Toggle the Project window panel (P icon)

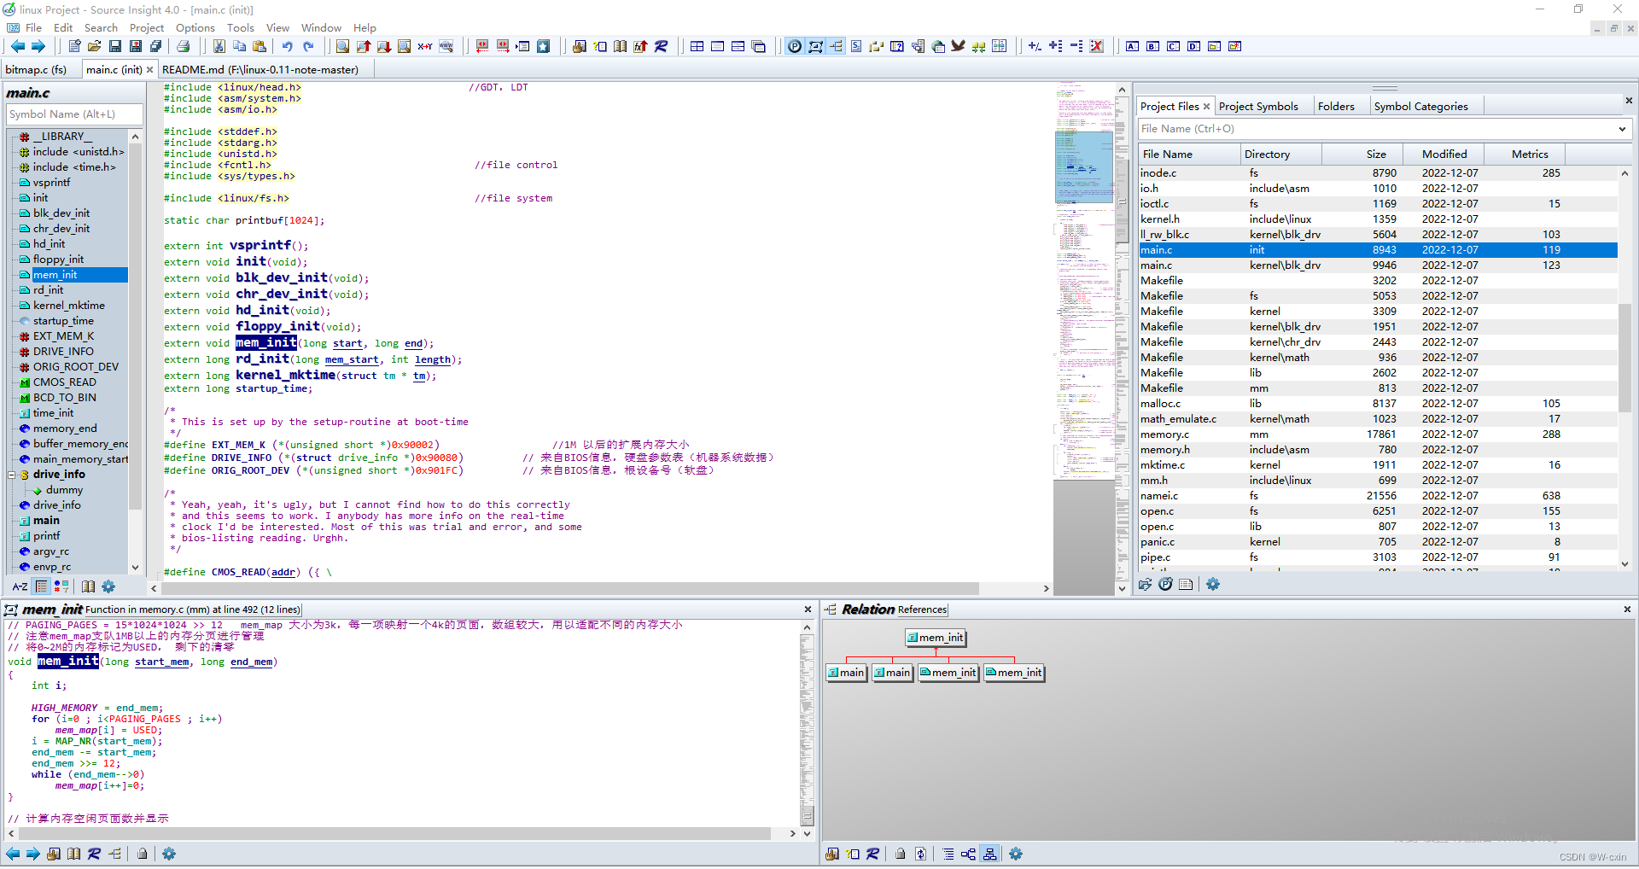tap(795, 46)
